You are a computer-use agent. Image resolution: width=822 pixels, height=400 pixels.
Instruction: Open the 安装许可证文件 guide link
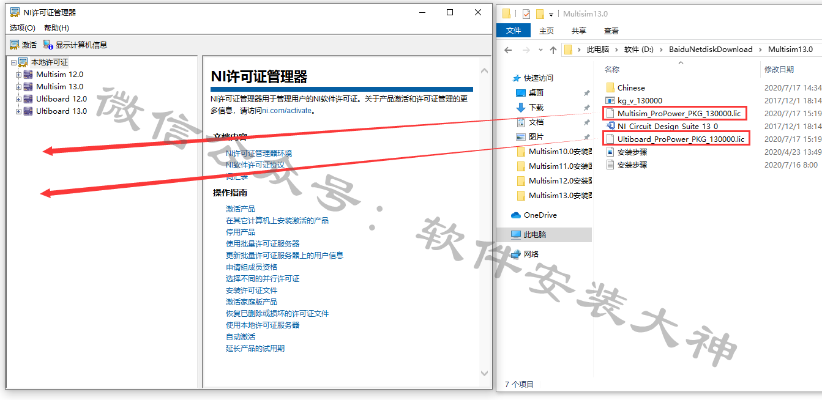252,291
